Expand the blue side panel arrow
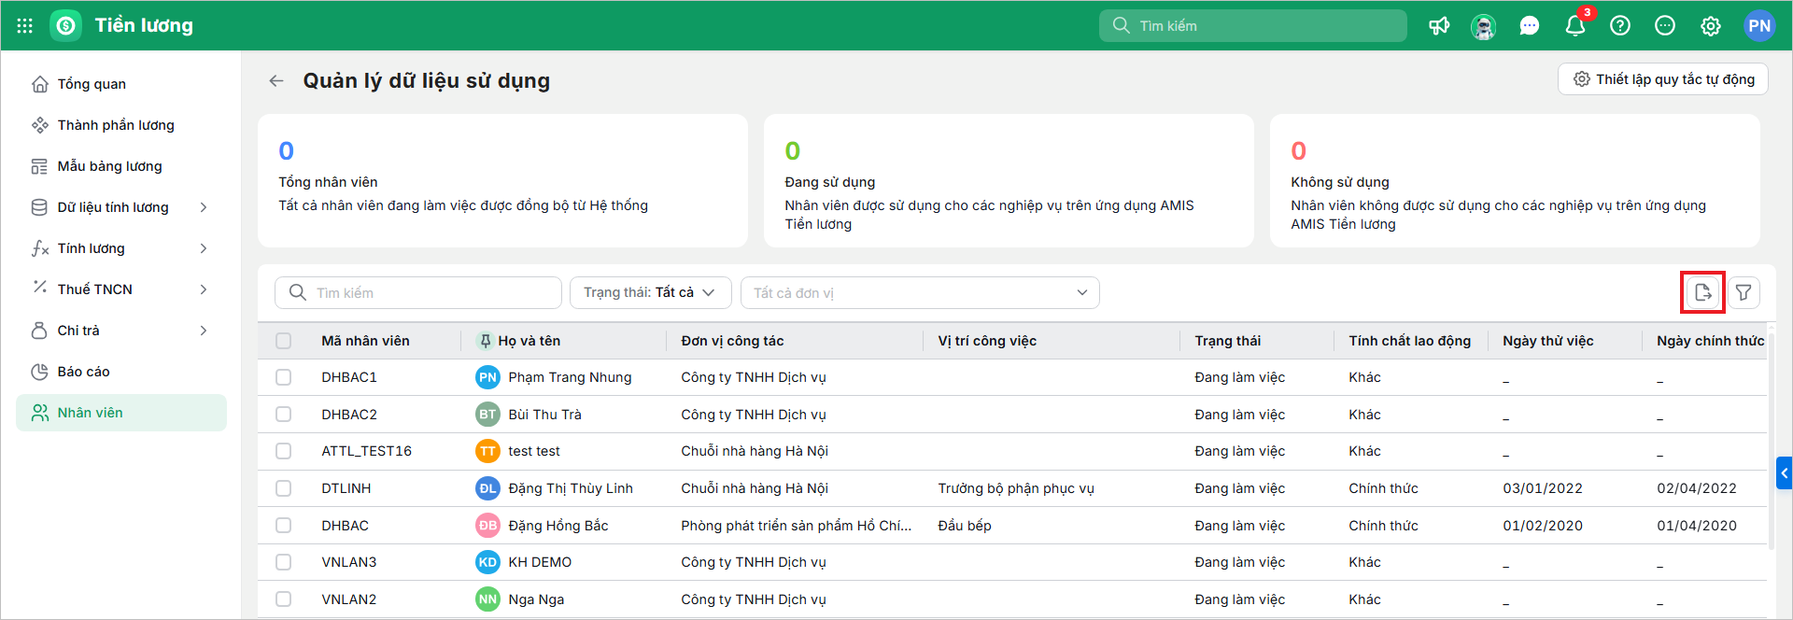1793x620 pixels. pyautogui.click(x=1784, y=473)
